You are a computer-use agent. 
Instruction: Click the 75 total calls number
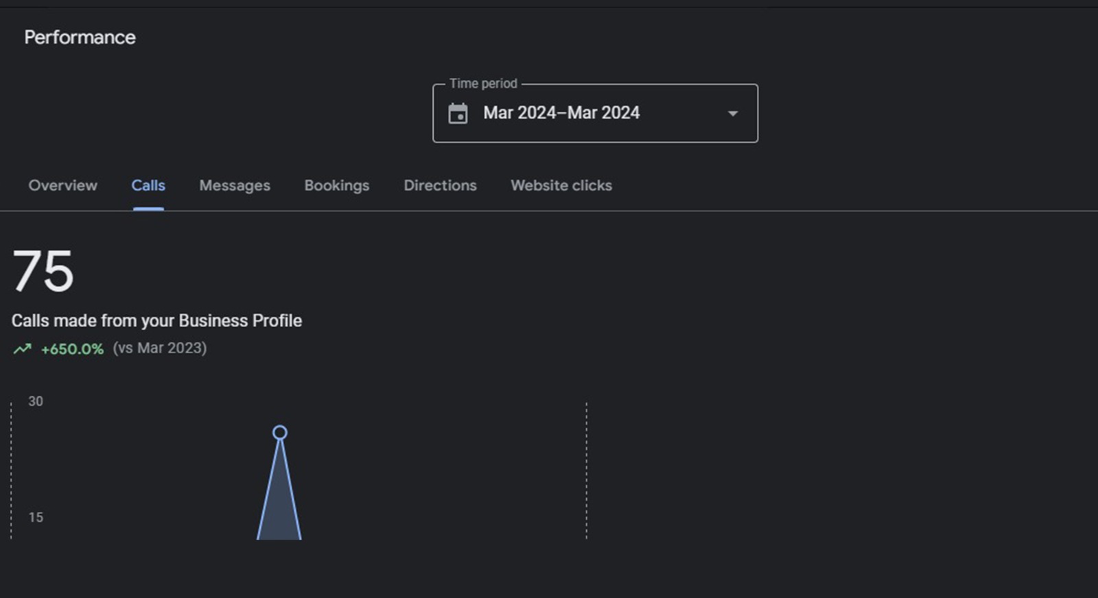click(x=43, y=272)
